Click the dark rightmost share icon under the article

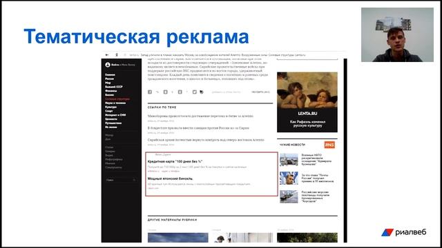[x=202, y=92]
